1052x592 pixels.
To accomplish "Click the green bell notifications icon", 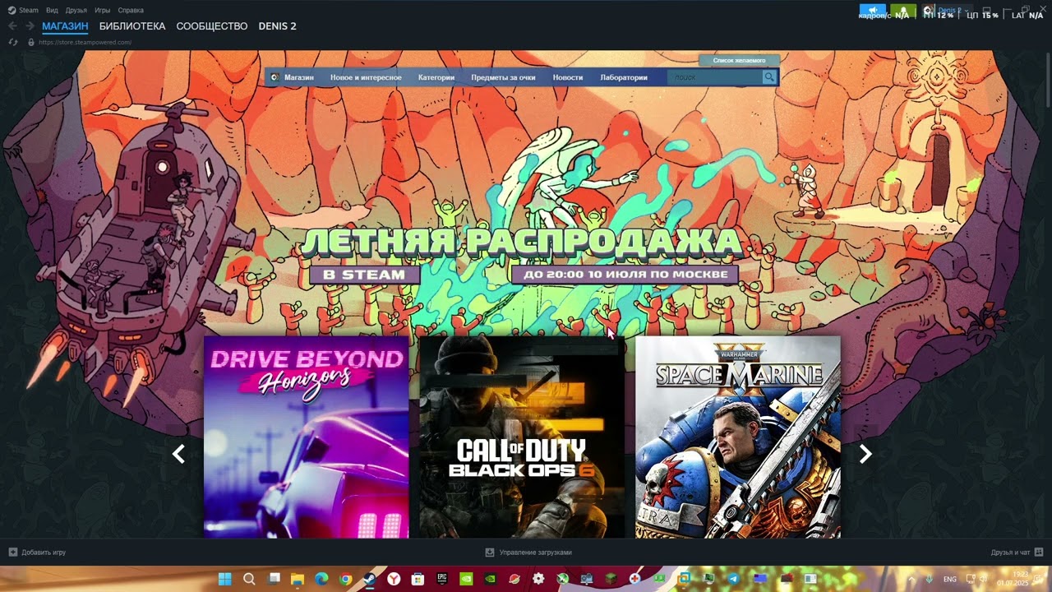I will (x=903, y=10).
